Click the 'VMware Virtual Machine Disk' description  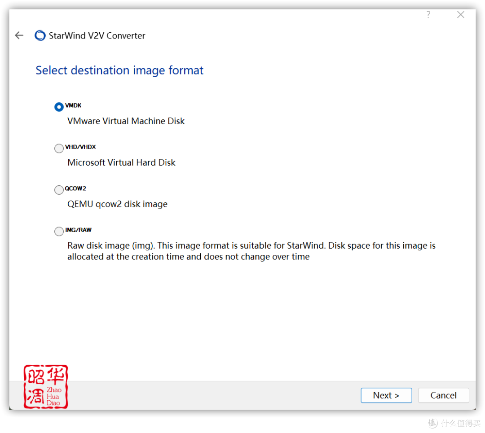point(126,121)
